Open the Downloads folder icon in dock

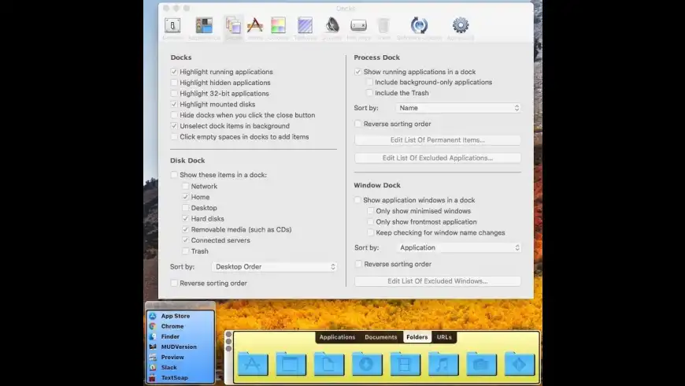tap(367, 364)
